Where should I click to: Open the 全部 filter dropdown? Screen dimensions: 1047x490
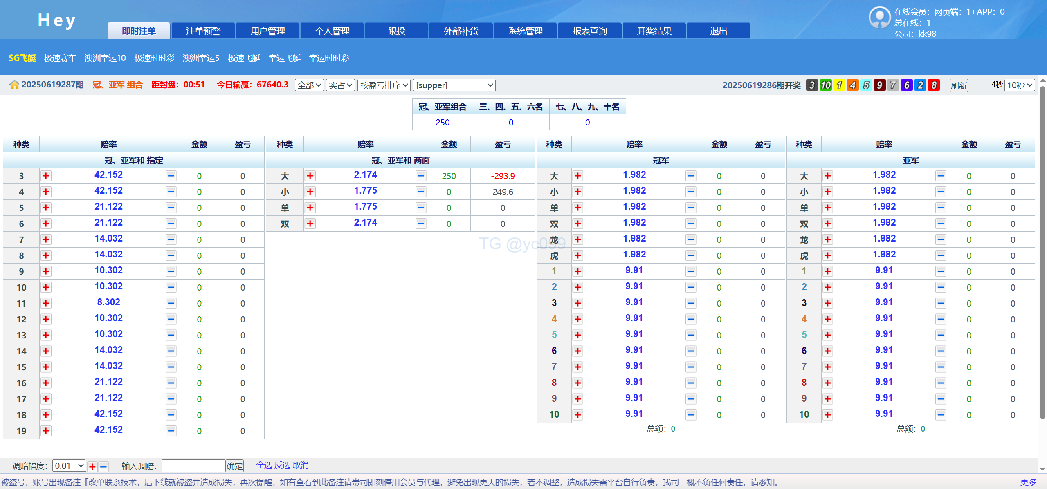click(309, 85)
